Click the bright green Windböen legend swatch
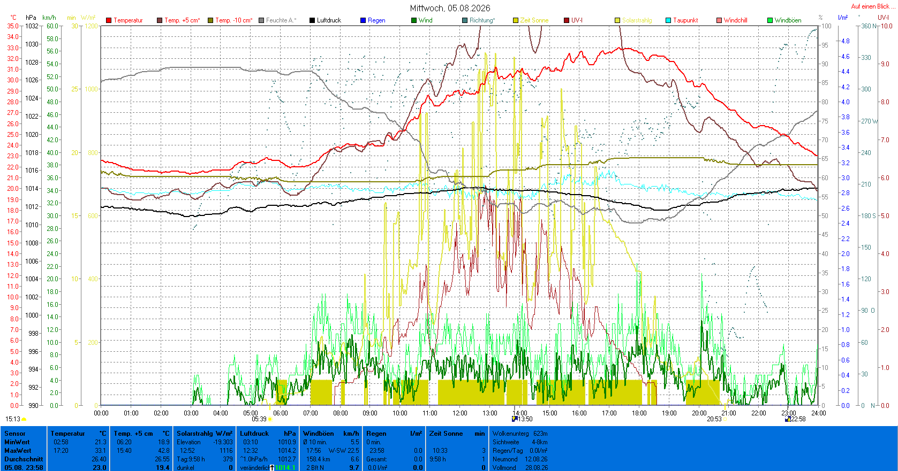The image size is (898, 471). coord(770,20)
